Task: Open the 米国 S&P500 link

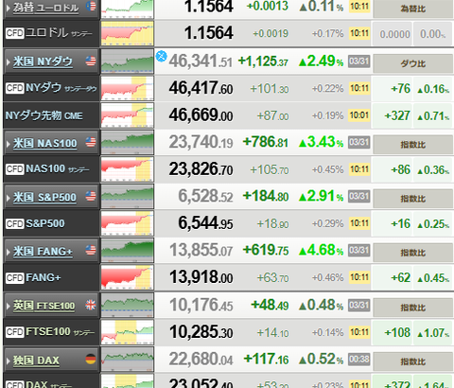Action: click(x=44, y=197)
